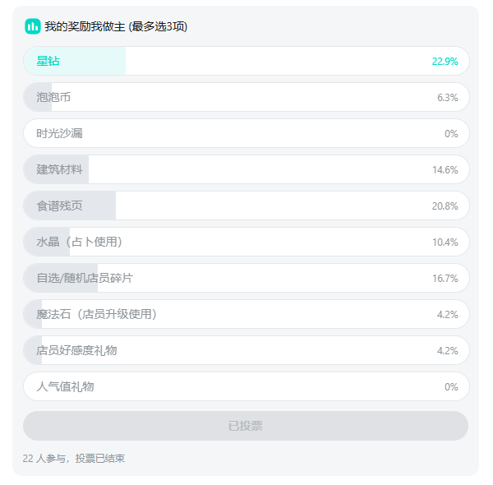Screen dimensions: 493x485
Task: Click the 16.7% percentage label
Action: click(445, 279)
